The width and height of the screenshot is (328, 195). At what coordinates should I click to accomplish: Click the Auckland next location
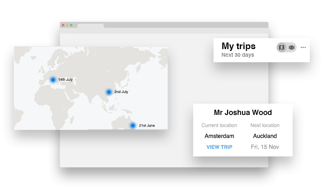265,136
